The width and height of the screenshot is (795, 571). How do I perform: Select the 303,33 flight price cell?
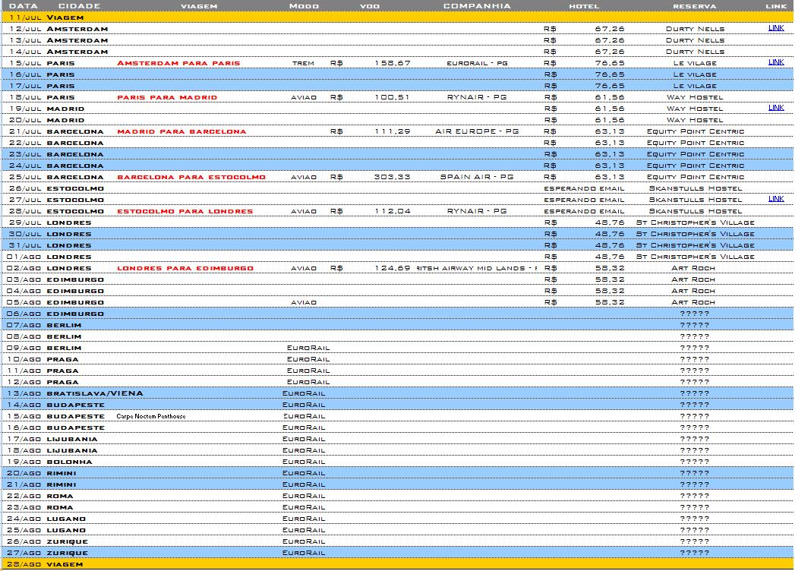393,177
